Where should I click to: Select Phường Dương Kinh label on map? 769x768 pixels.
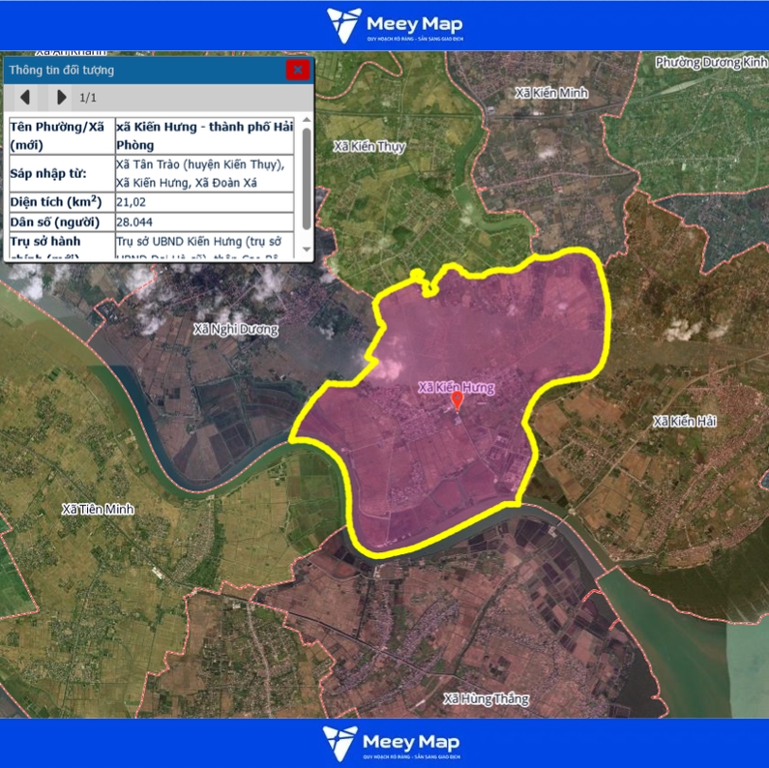(710, 62)
